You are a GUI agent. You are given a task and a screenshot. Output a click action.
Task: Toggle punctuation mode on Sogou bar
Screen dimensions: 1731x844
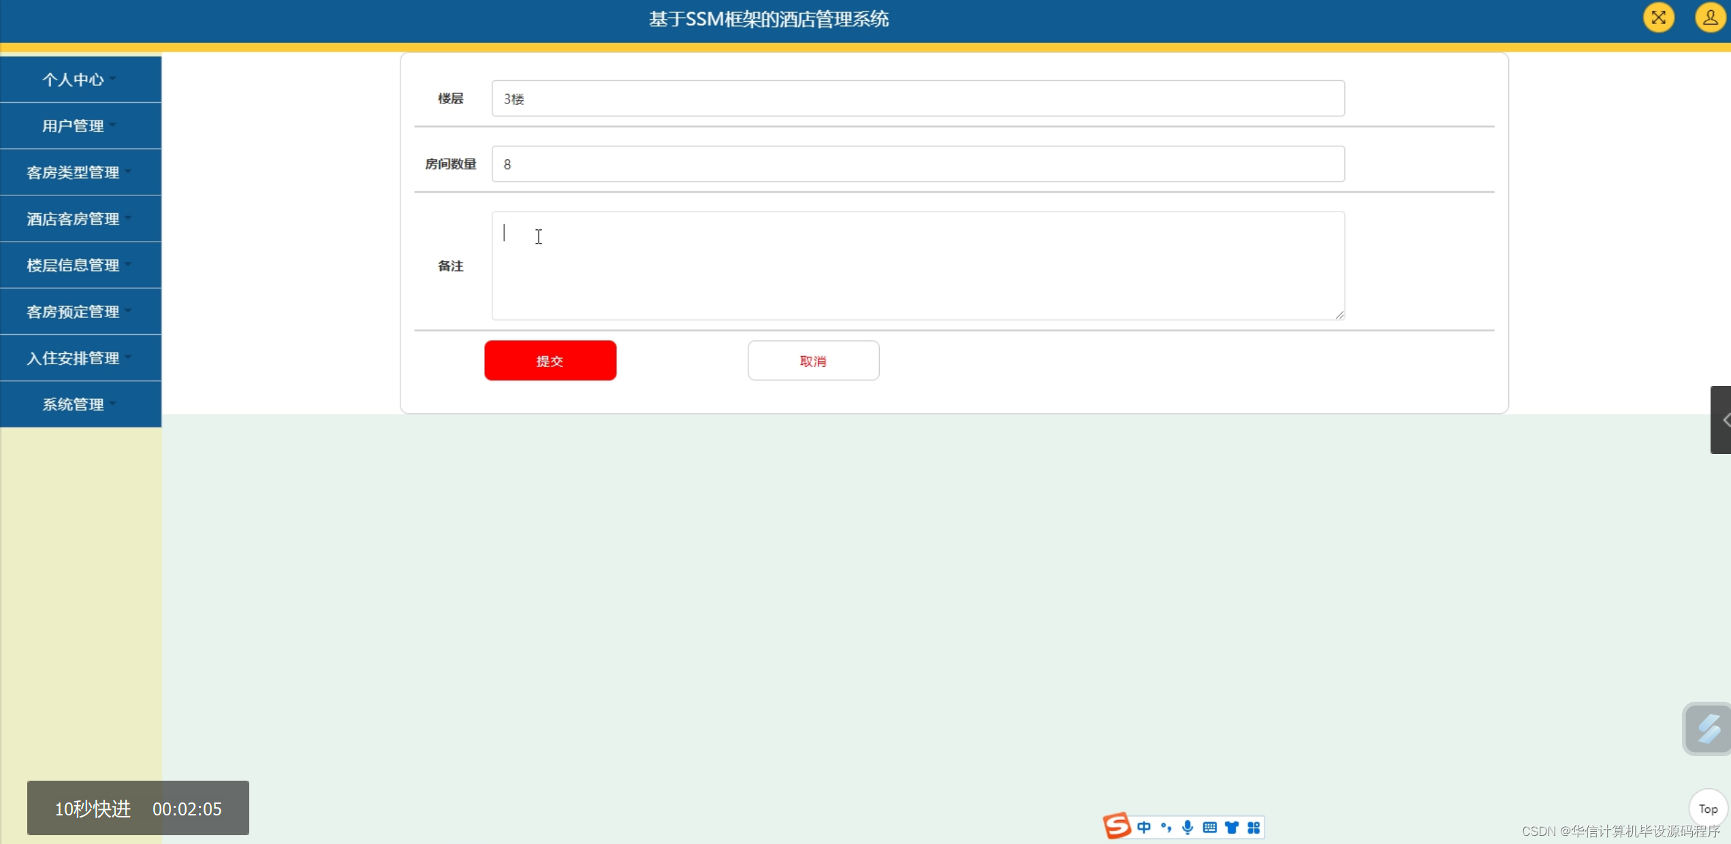coord(1166,827)
